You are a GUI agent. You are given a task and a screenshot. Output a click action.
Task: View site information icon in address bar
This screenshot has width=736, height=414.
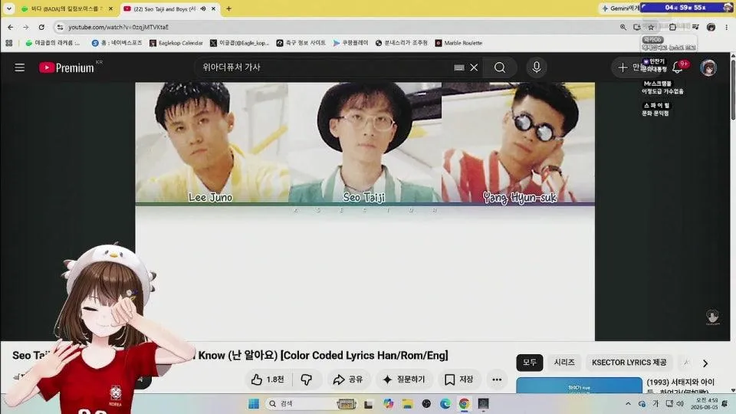60,28
